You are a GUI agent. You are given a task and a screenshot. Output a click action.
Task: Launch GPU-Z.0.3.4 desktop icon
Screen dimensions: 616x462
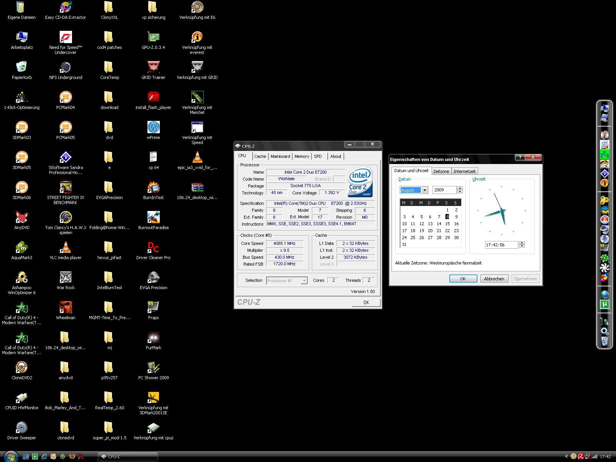(153, 40)
